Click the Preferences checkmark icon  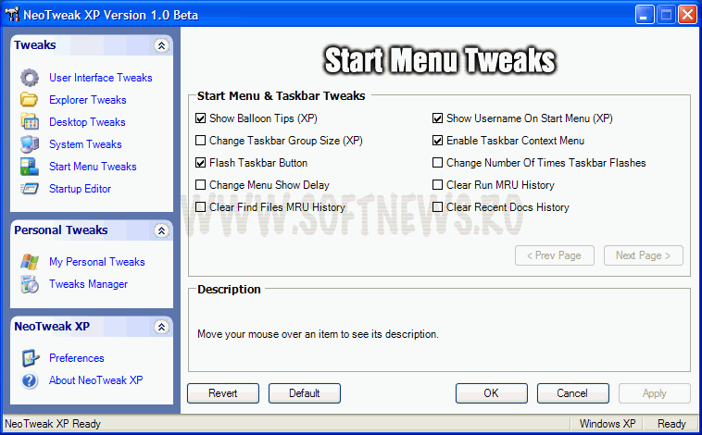[30, 358]
